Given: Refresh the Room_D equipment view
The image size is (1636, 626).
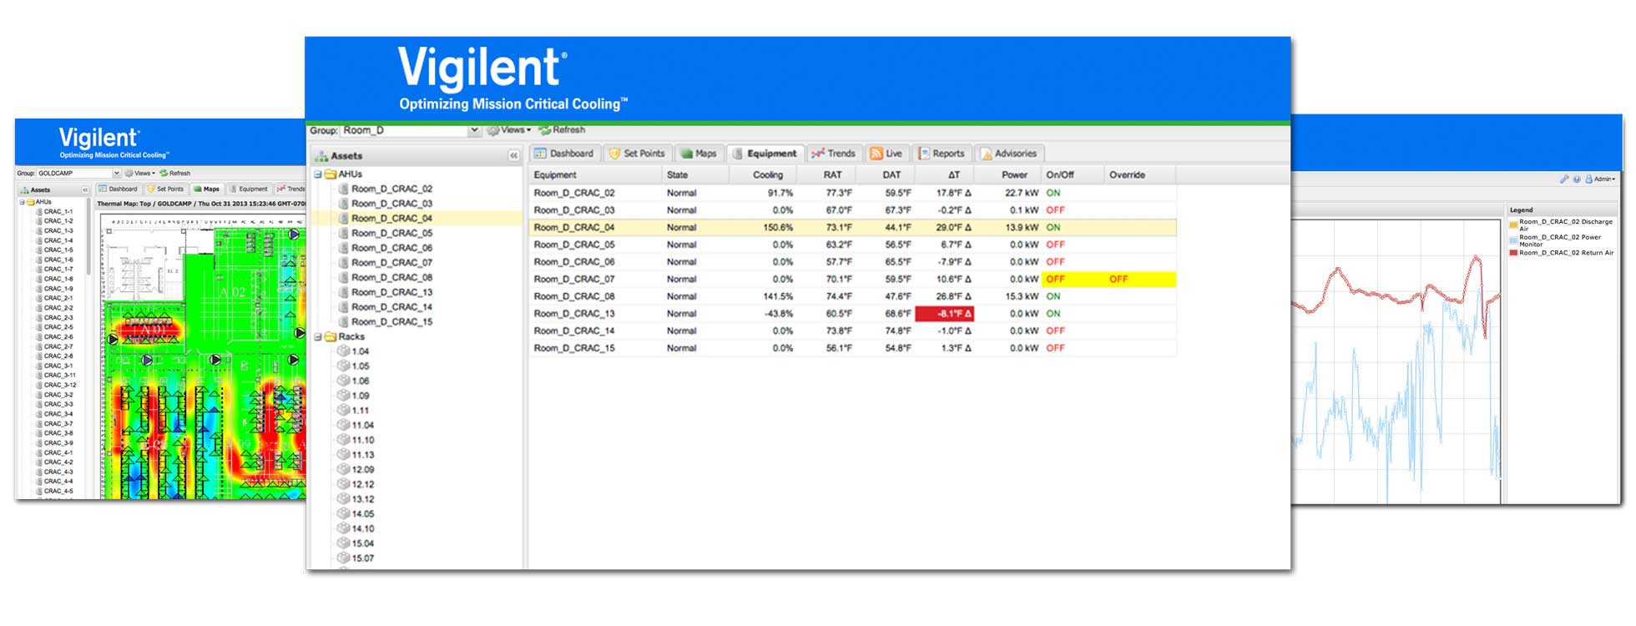Looking at the screenshot, I should point(563,130).
